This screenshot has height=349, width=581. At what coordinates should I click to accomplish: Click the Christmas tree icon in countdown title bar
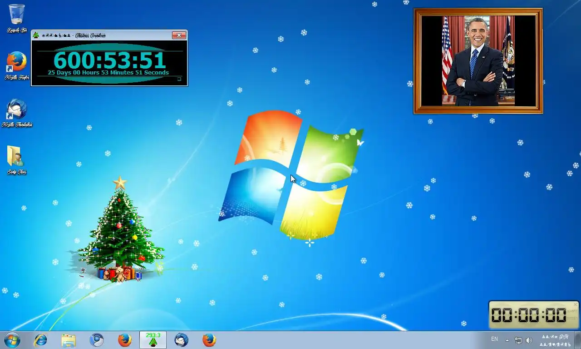[36, 35]
